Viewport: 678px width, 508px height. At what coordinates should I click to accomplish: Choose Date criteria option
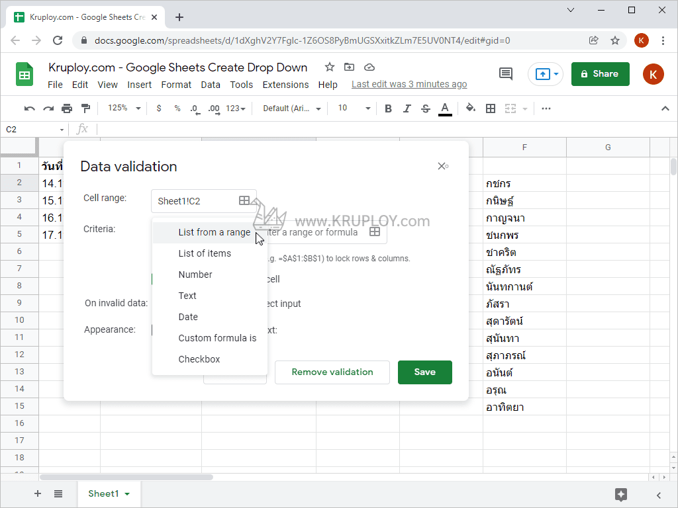coord(210,317)
